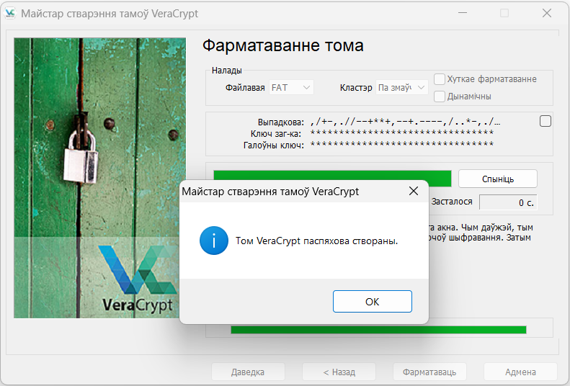Click the Выпадкова random pool value text
This screenshot has height=386, width=570.
[x=405, y=122]
